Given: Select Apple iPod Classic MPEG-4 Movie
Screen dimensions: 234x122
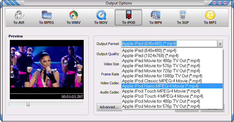Looking at the screenshot, I should pos(172,81).
